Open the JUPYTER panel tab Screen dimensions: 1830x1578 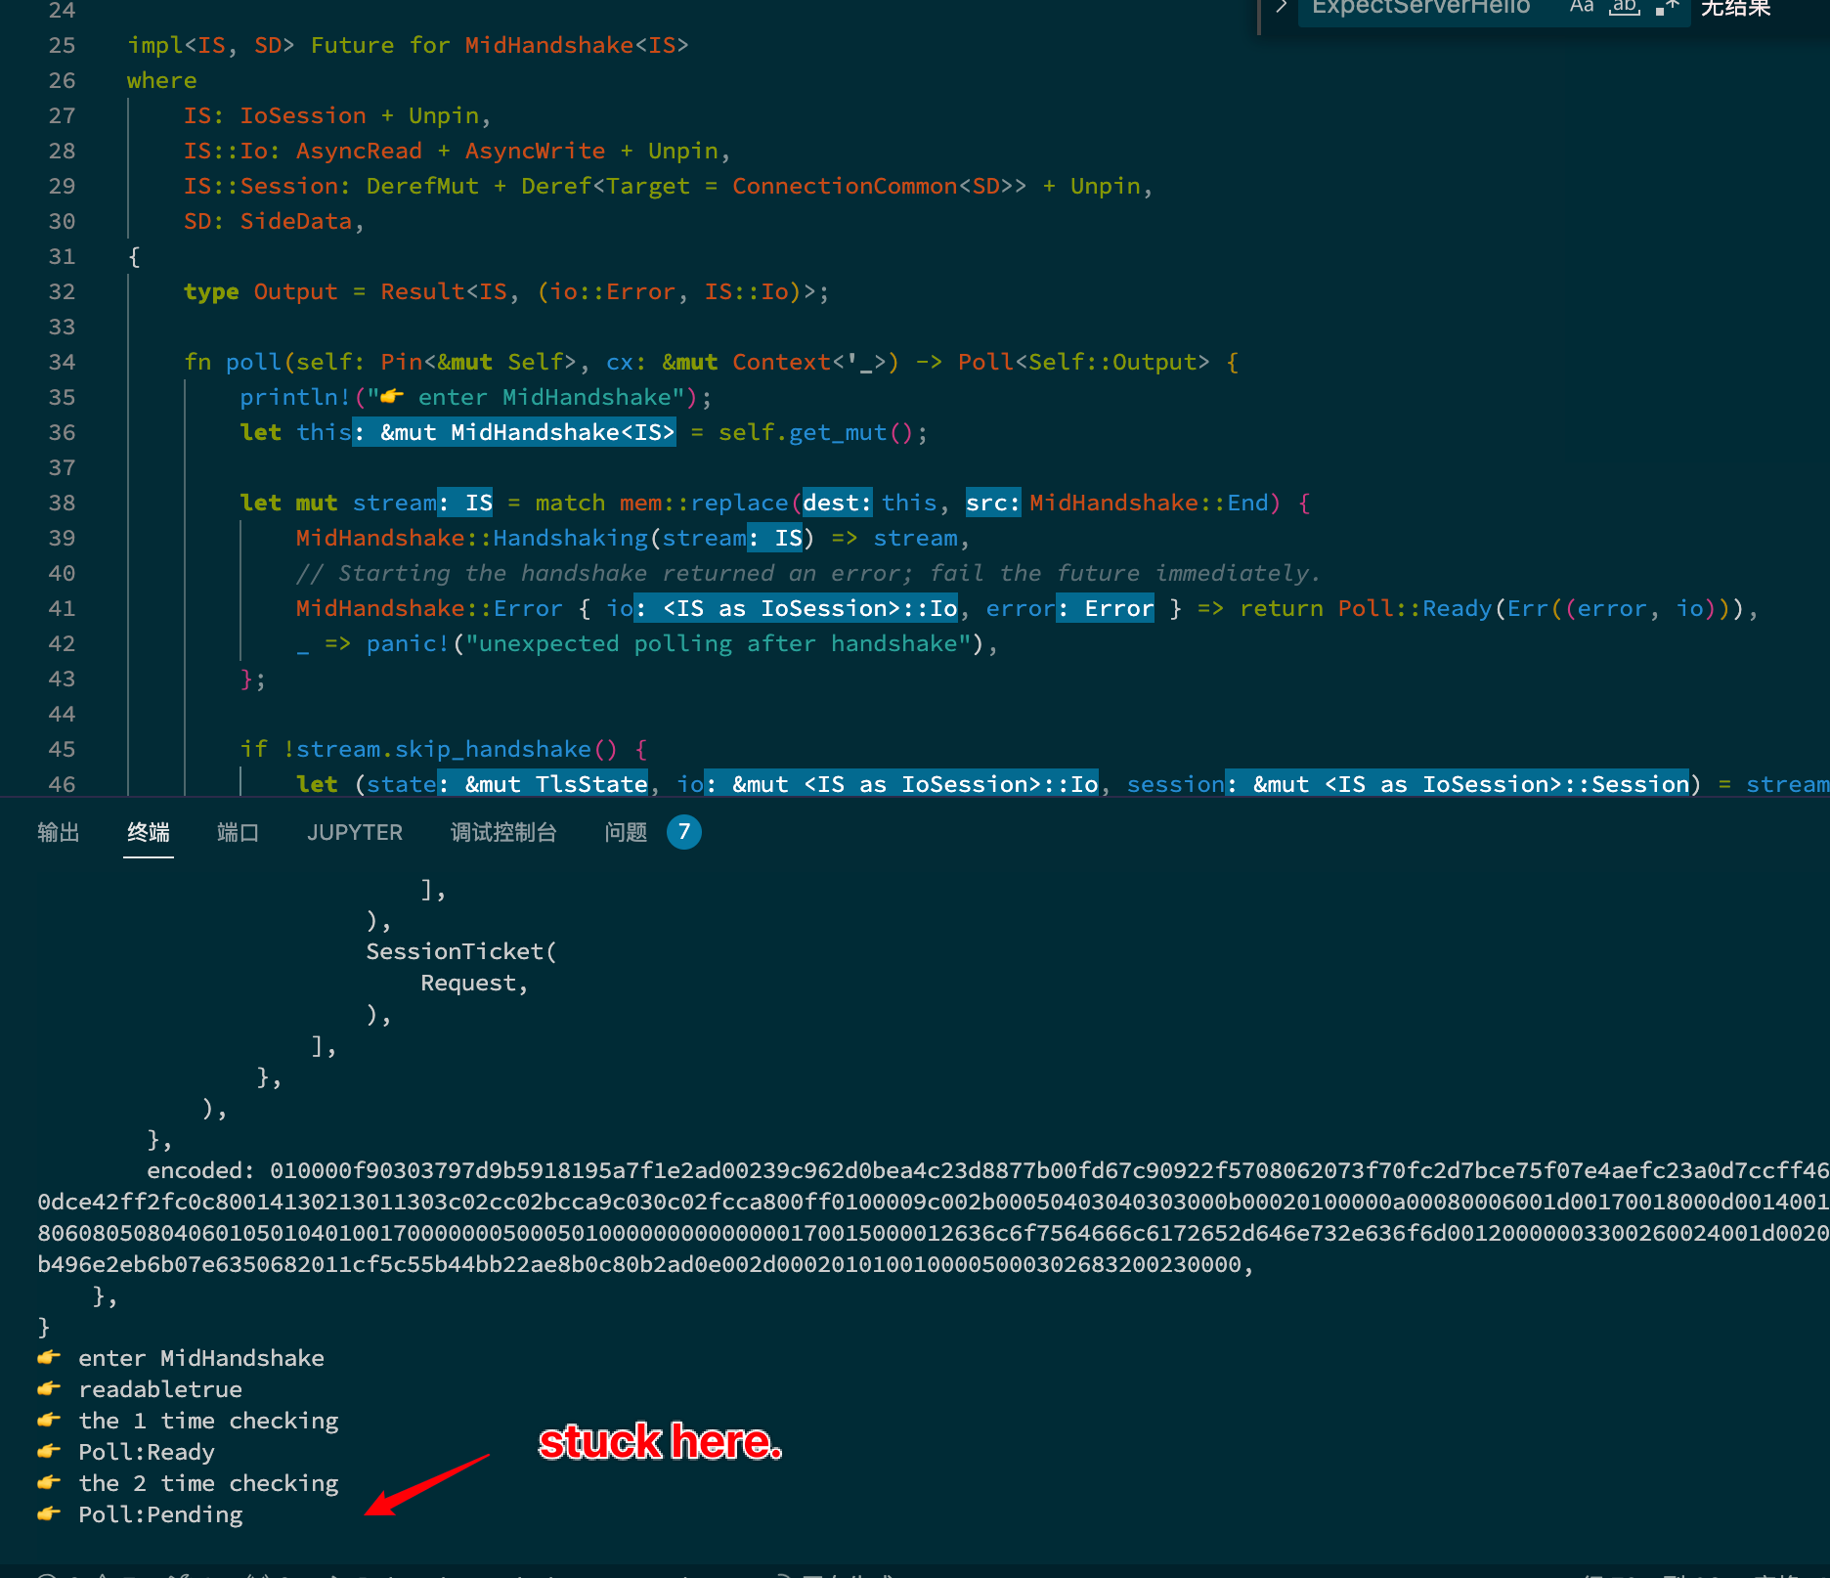click(x=355, y=832)
